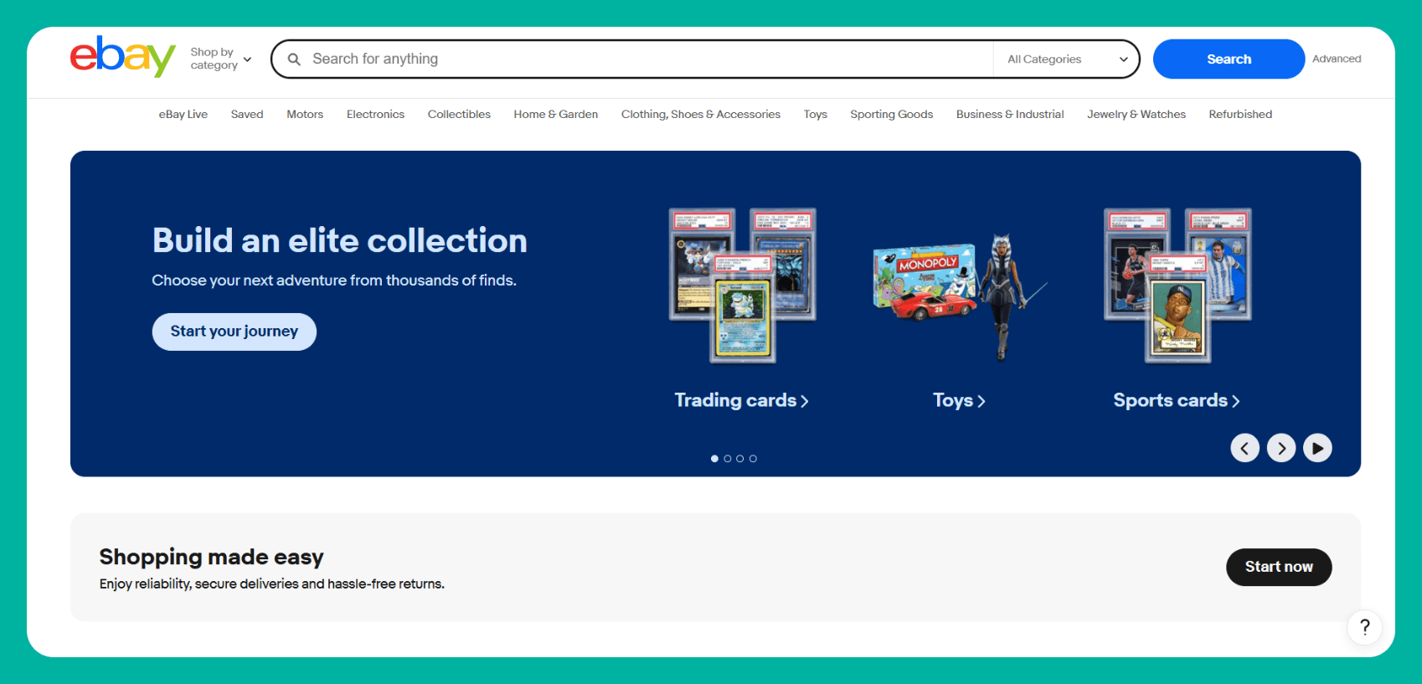The height and width of the screenshot is (684, 1422).
Task: Open the Sports cards link in banner
Action: (x=1177, y=400)
